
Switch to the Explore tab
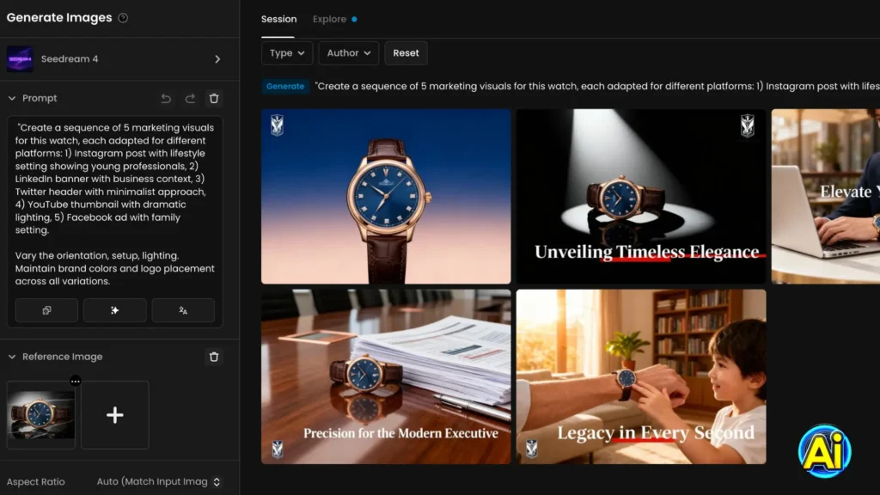[x=330, y=19]
